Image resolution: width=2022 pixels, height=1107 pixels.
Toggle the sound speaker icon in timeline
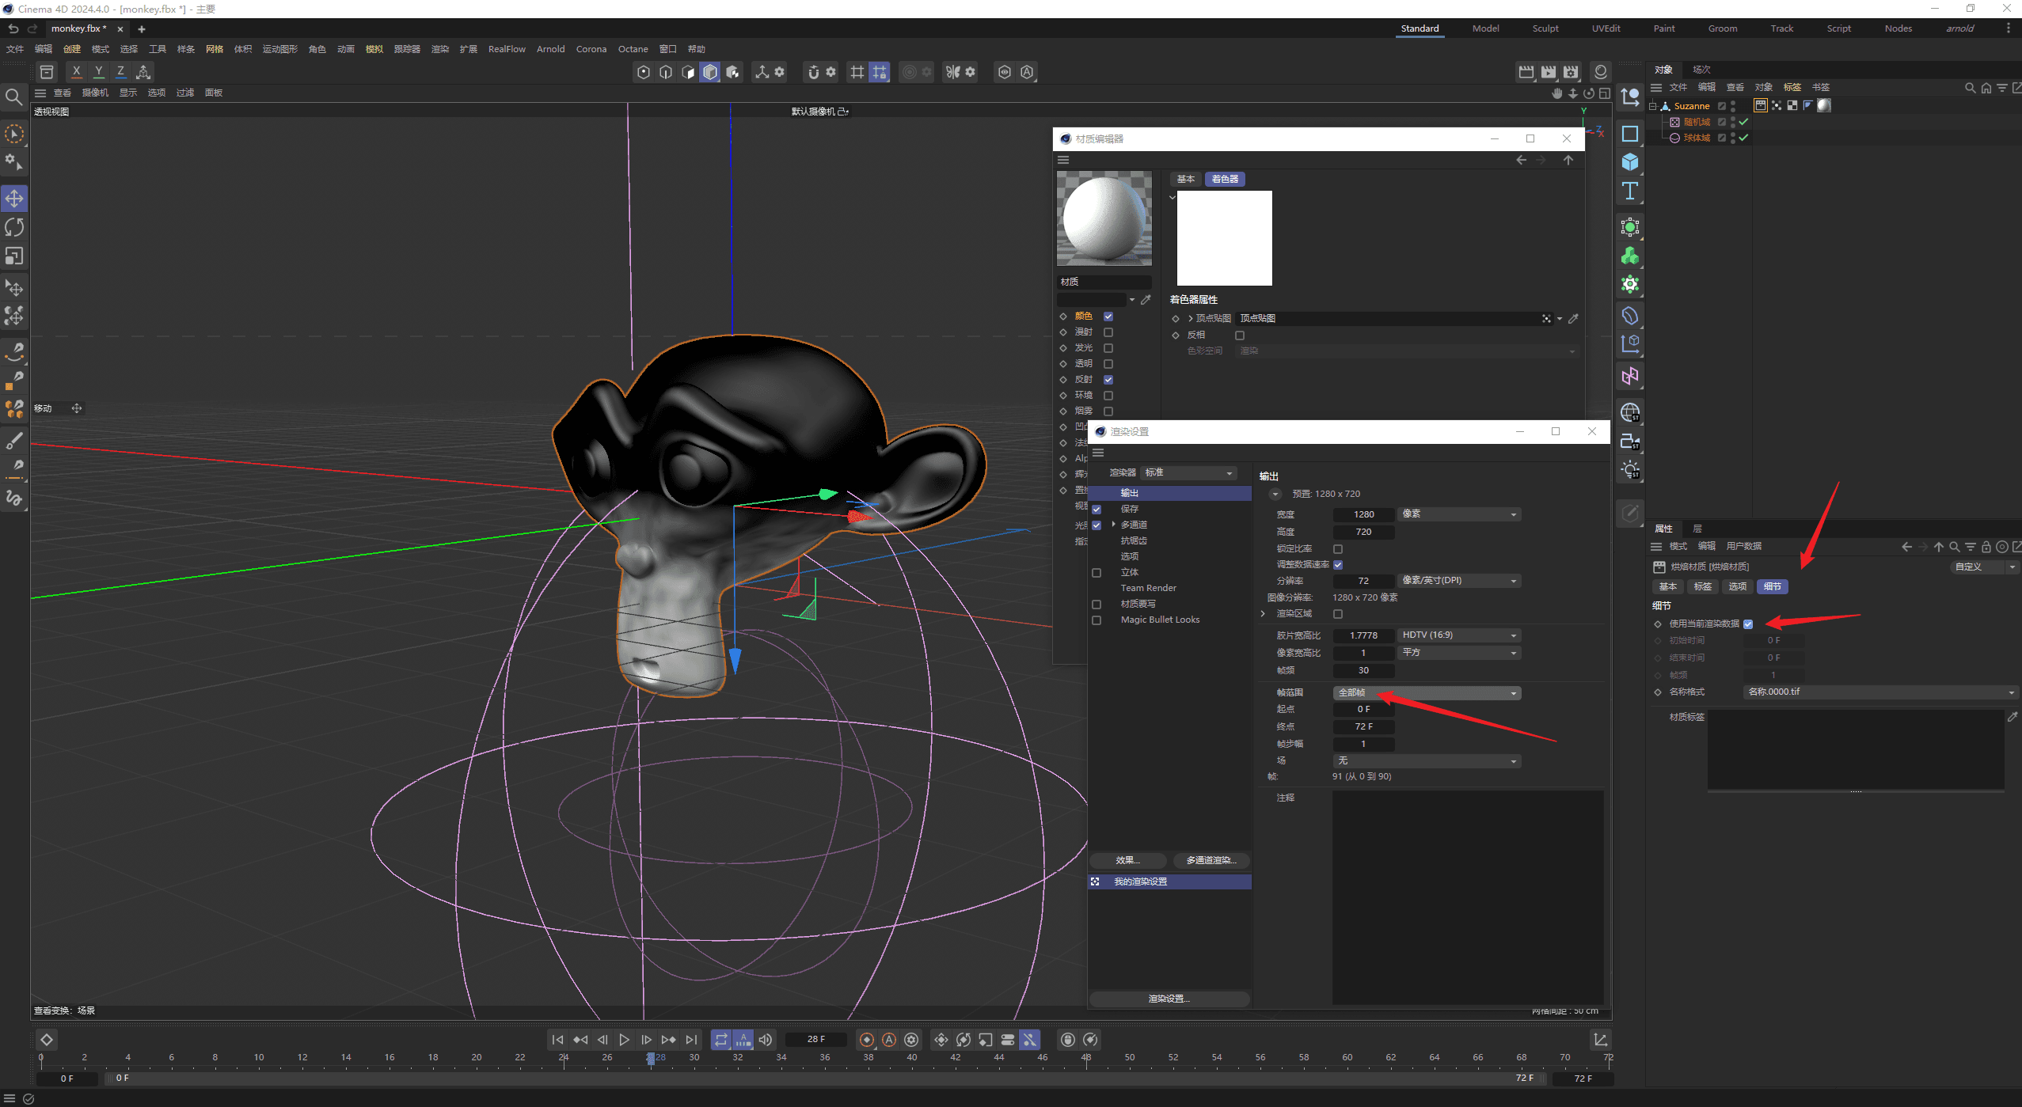click(765, 1040)
